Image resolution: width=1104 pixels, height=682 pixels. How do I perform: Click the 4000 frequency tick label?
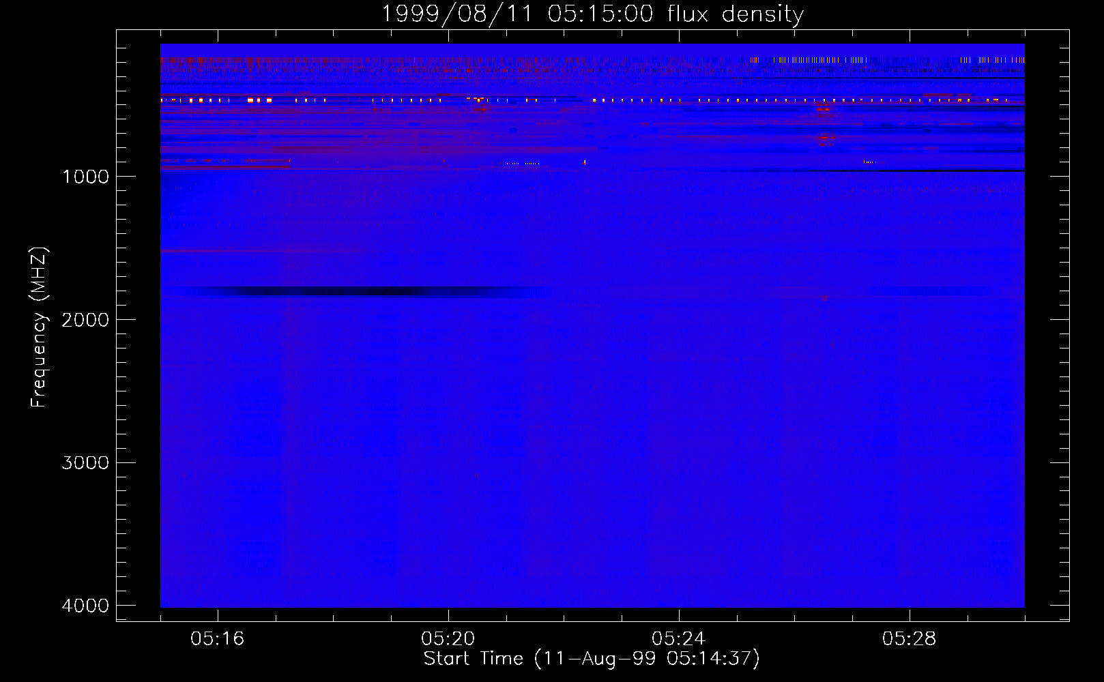click(85, 606)
